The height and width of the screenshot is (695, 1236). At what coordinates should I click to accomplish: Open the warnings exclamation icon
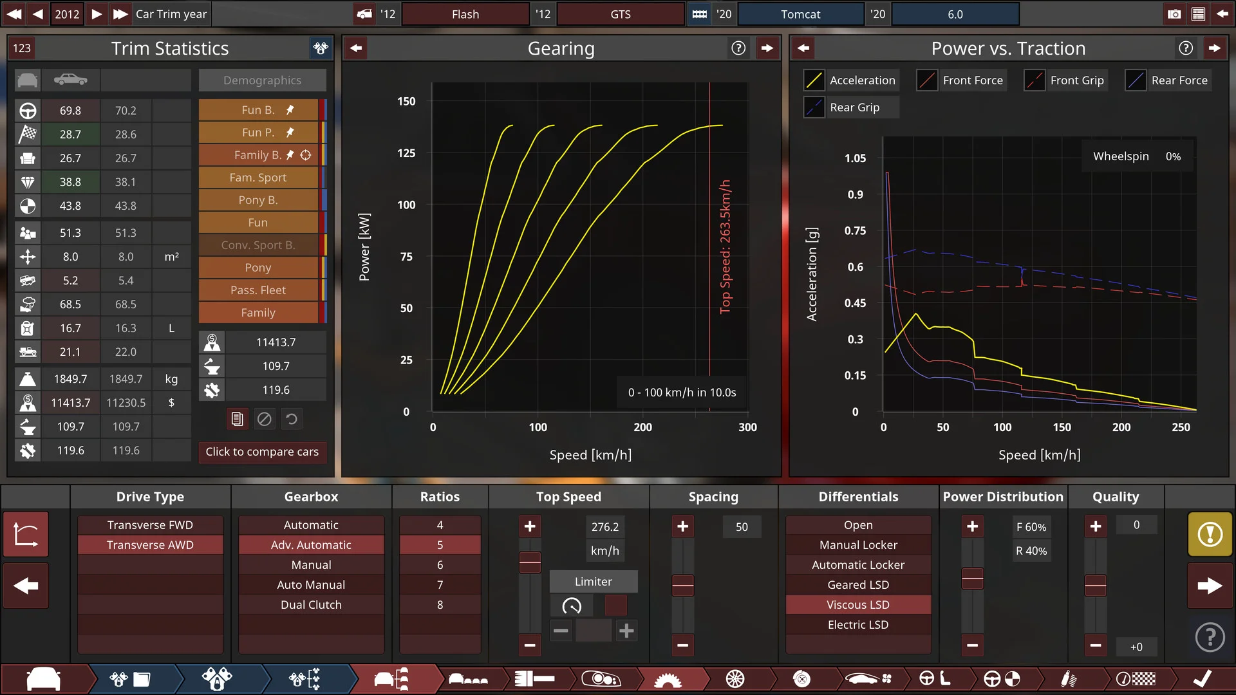pyautogui.click(x=1210, y=534)
